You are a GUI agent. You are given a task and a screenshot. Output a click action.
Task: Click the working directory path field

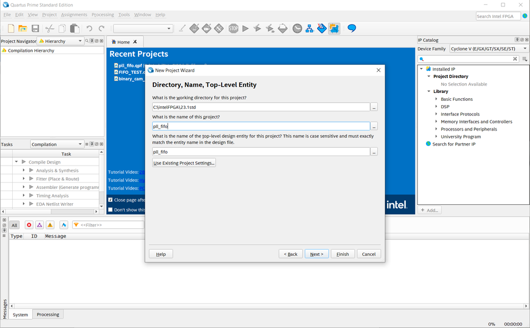coord(261,107)
